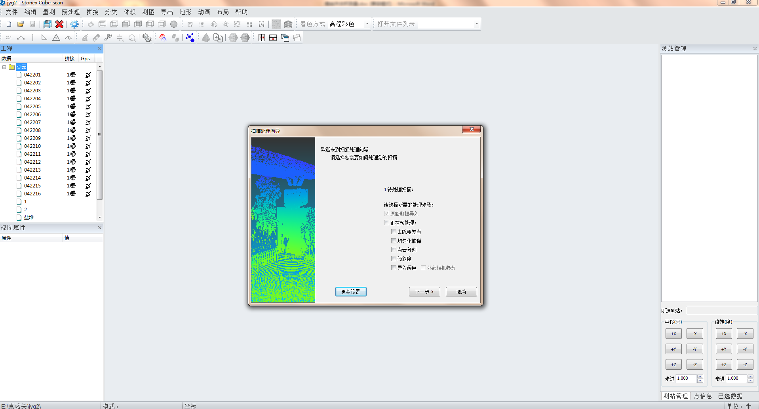759x409 pixels.
Task: Select the red point cloud icon
Action: coord(163,38)
